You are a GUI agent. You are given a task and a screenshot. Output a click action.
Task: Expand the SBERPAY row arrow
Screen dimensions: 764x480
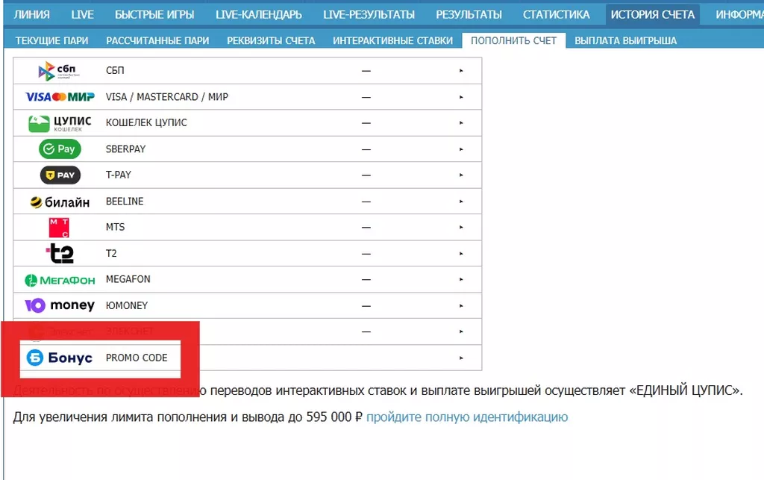pyautogui.click(x=461, y=149)
